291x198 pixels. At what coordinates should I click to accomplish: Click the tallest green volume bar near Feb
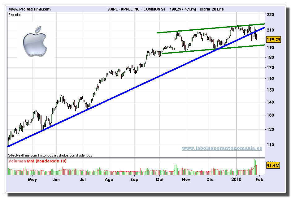point(254,167)
